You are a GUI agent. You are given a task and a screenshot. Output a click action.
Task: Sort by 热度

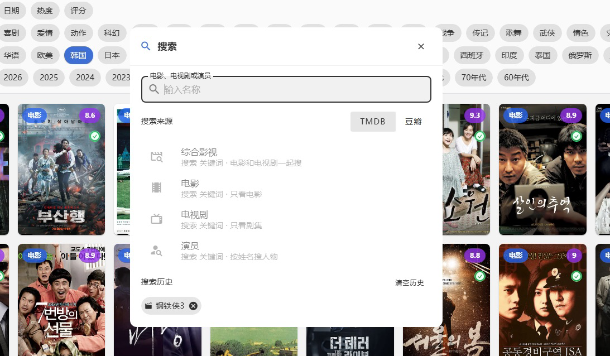pos(45,11)
